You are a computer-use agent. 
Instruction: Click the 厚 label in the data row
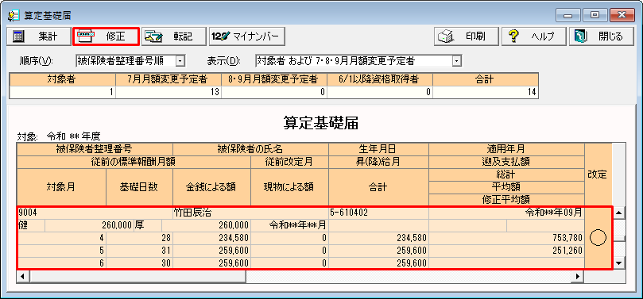139,225
